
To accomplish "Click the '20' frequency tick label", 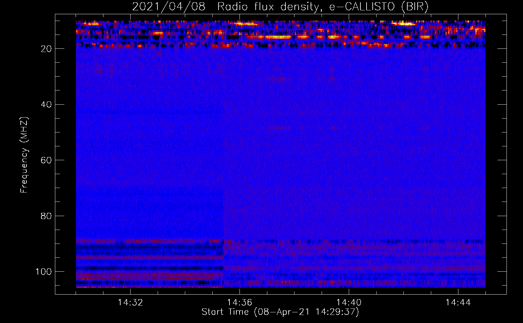I will 46,49.
